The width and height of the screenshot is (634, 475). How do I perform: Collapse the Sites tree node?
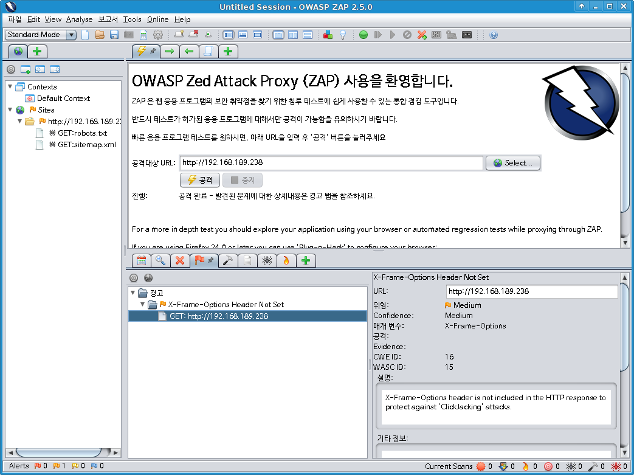[10, 109]
